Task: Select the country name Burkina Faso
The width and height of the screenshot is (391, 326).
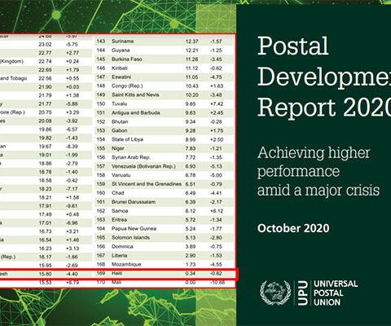Action: [x=127, y=59]
